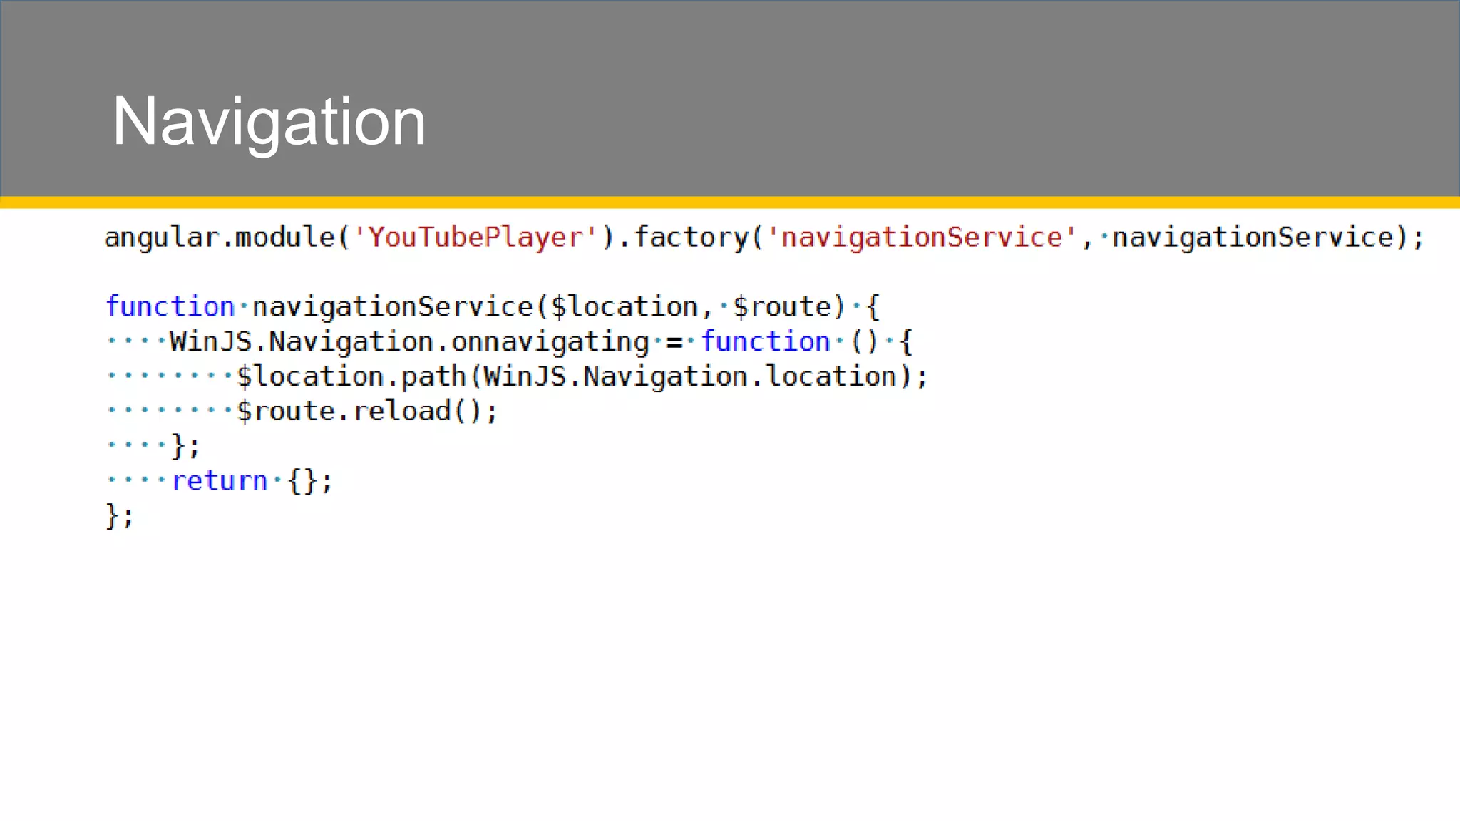Click the empty braces after return
The image size is (1460, 821).
coord(302,481)
